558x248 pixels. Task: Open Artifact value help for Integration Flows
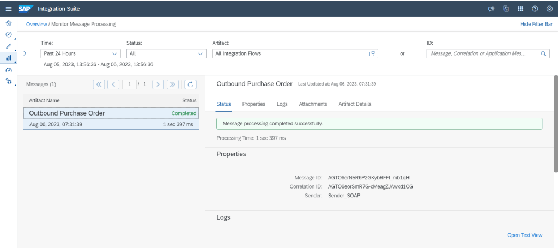coord(372,53)
